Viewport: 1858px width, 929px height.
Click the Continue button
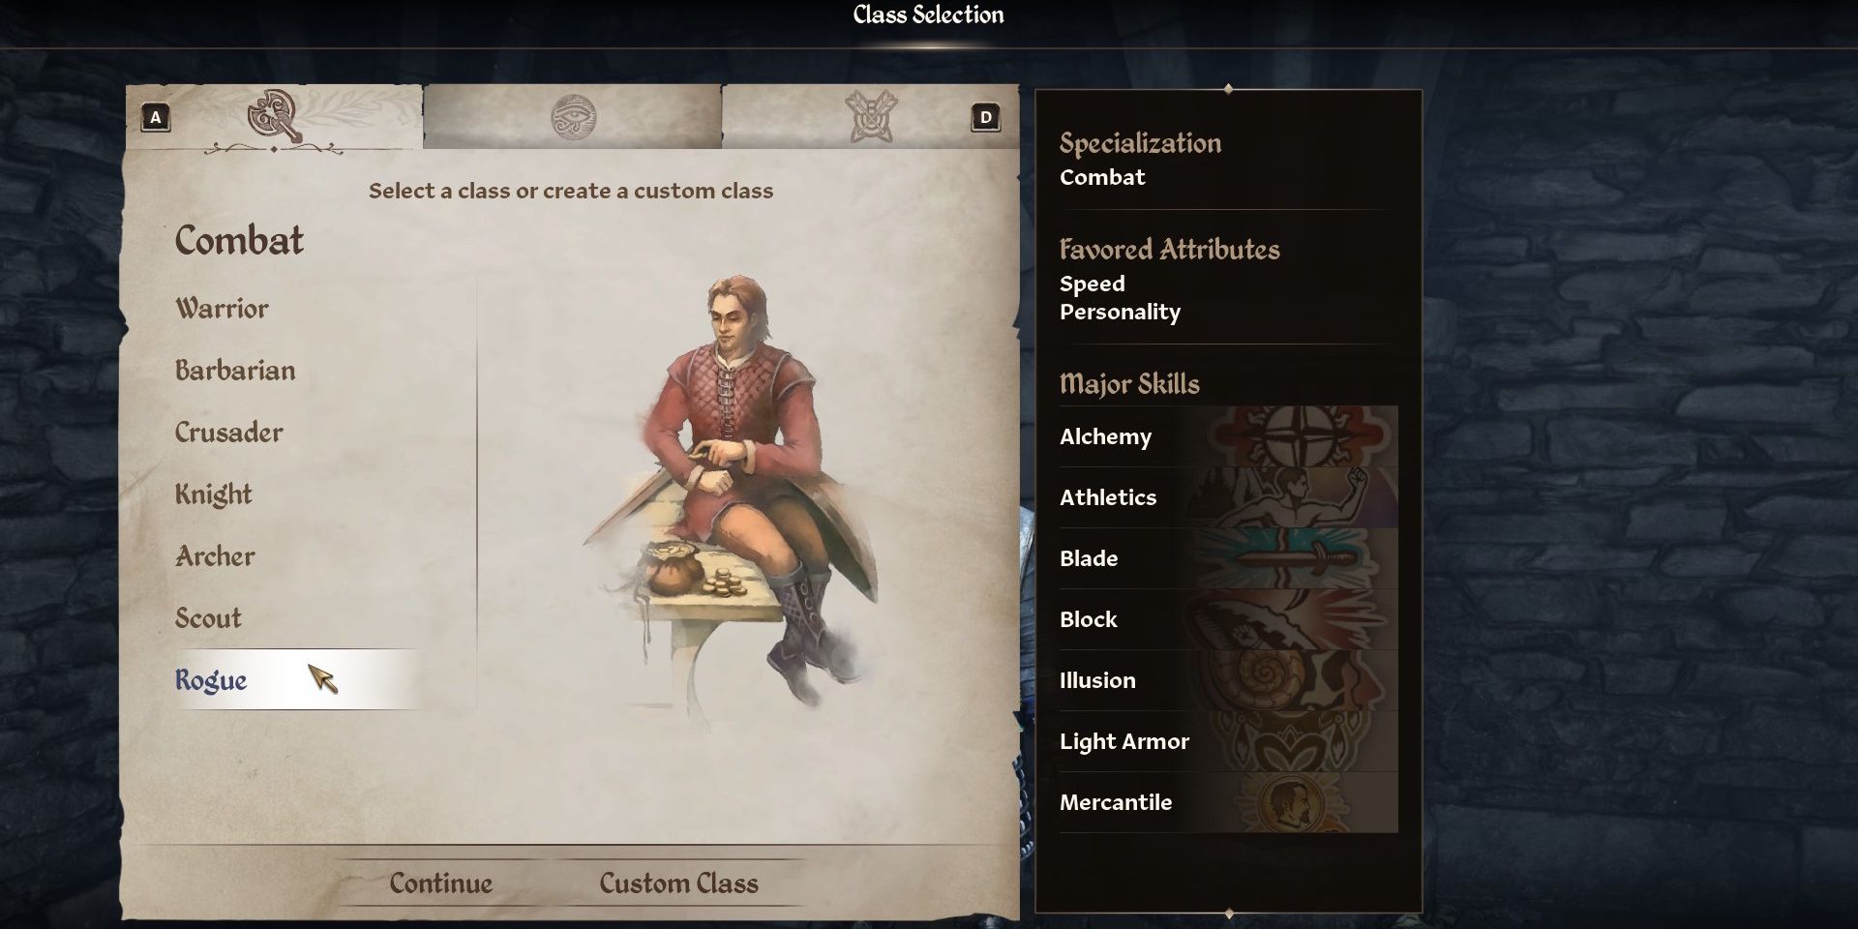coord(441,884)
